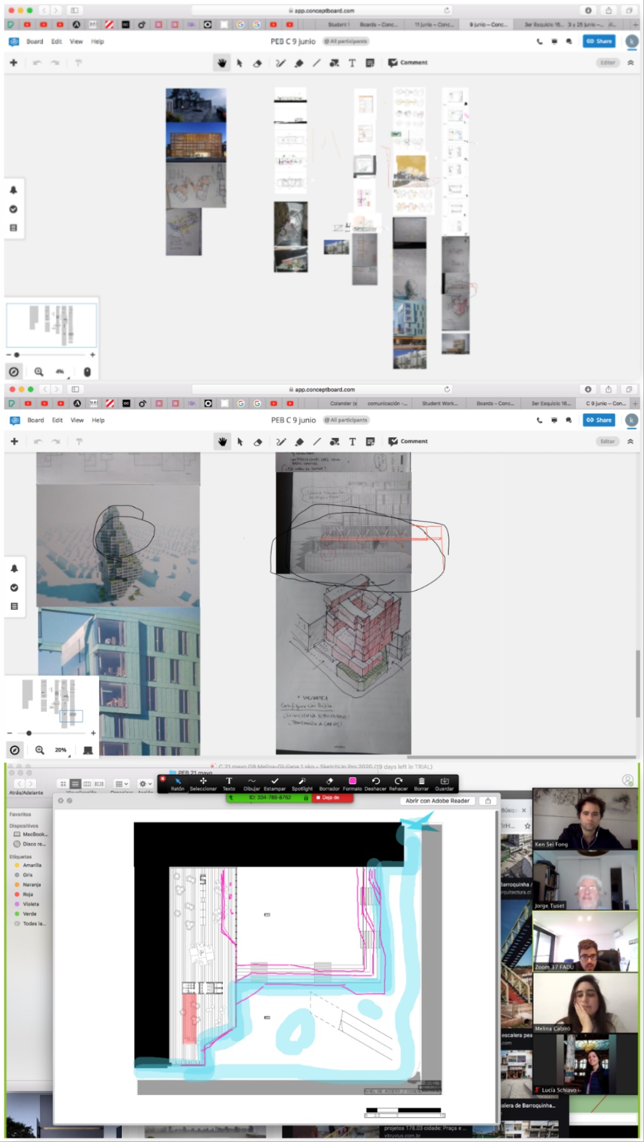Image resolution: width=644 pixels, height=1142 pixels.
Task: Open the Dibujar drawing tool
Action: pyautogui.click(x=252, y=784)
